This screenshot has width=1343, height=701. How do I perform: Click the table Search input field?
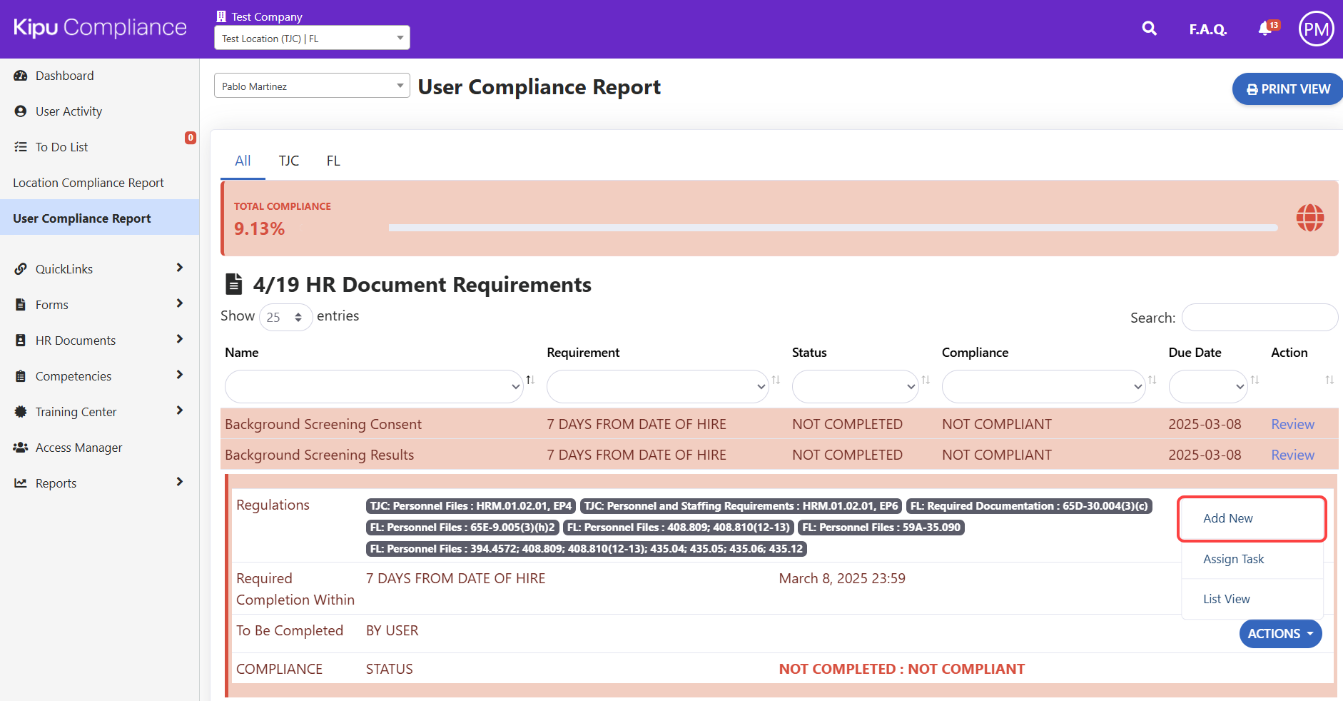1260,318
